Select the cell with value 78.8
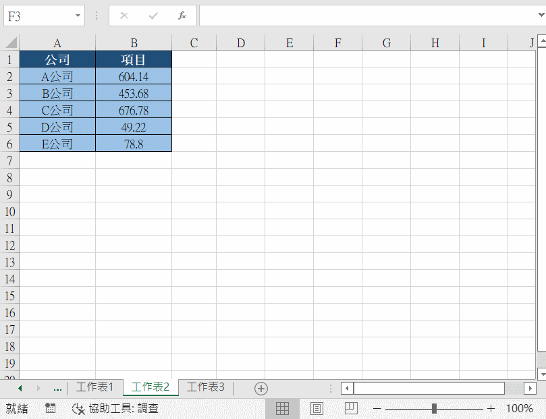This screenshot has height=419, width=546. pyautogui.click(x=134, y=144)
